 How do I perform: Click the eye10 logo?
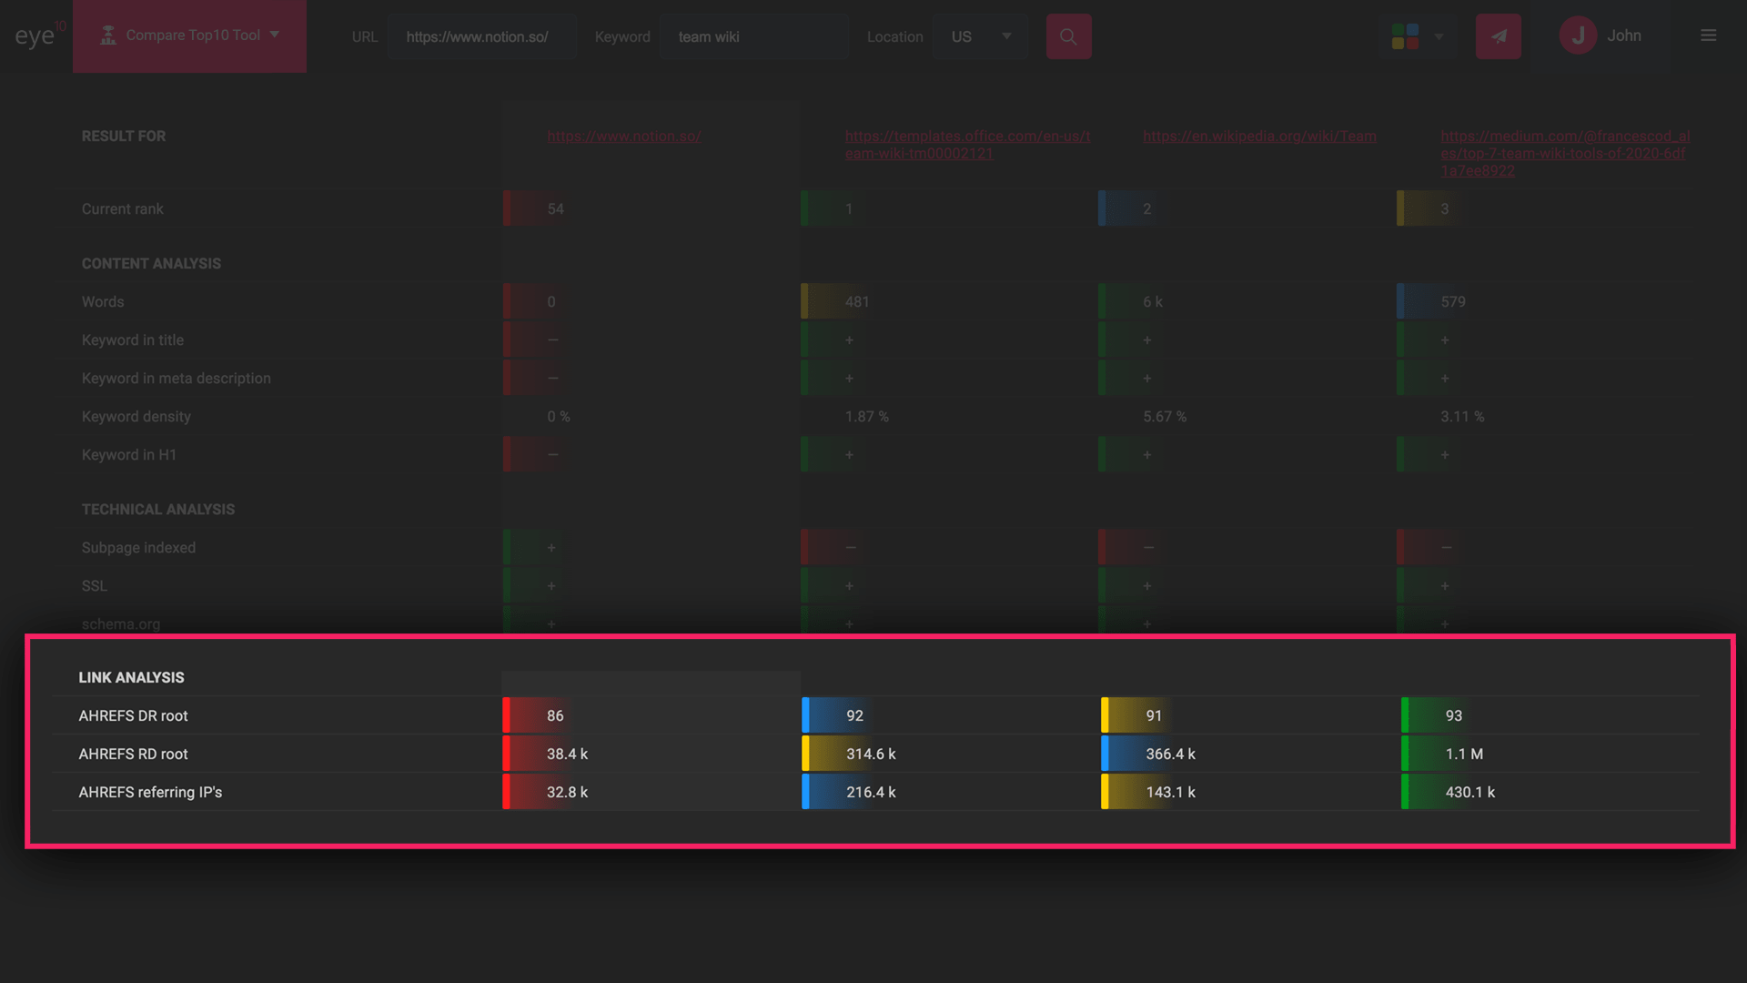(x=40, y=35)
